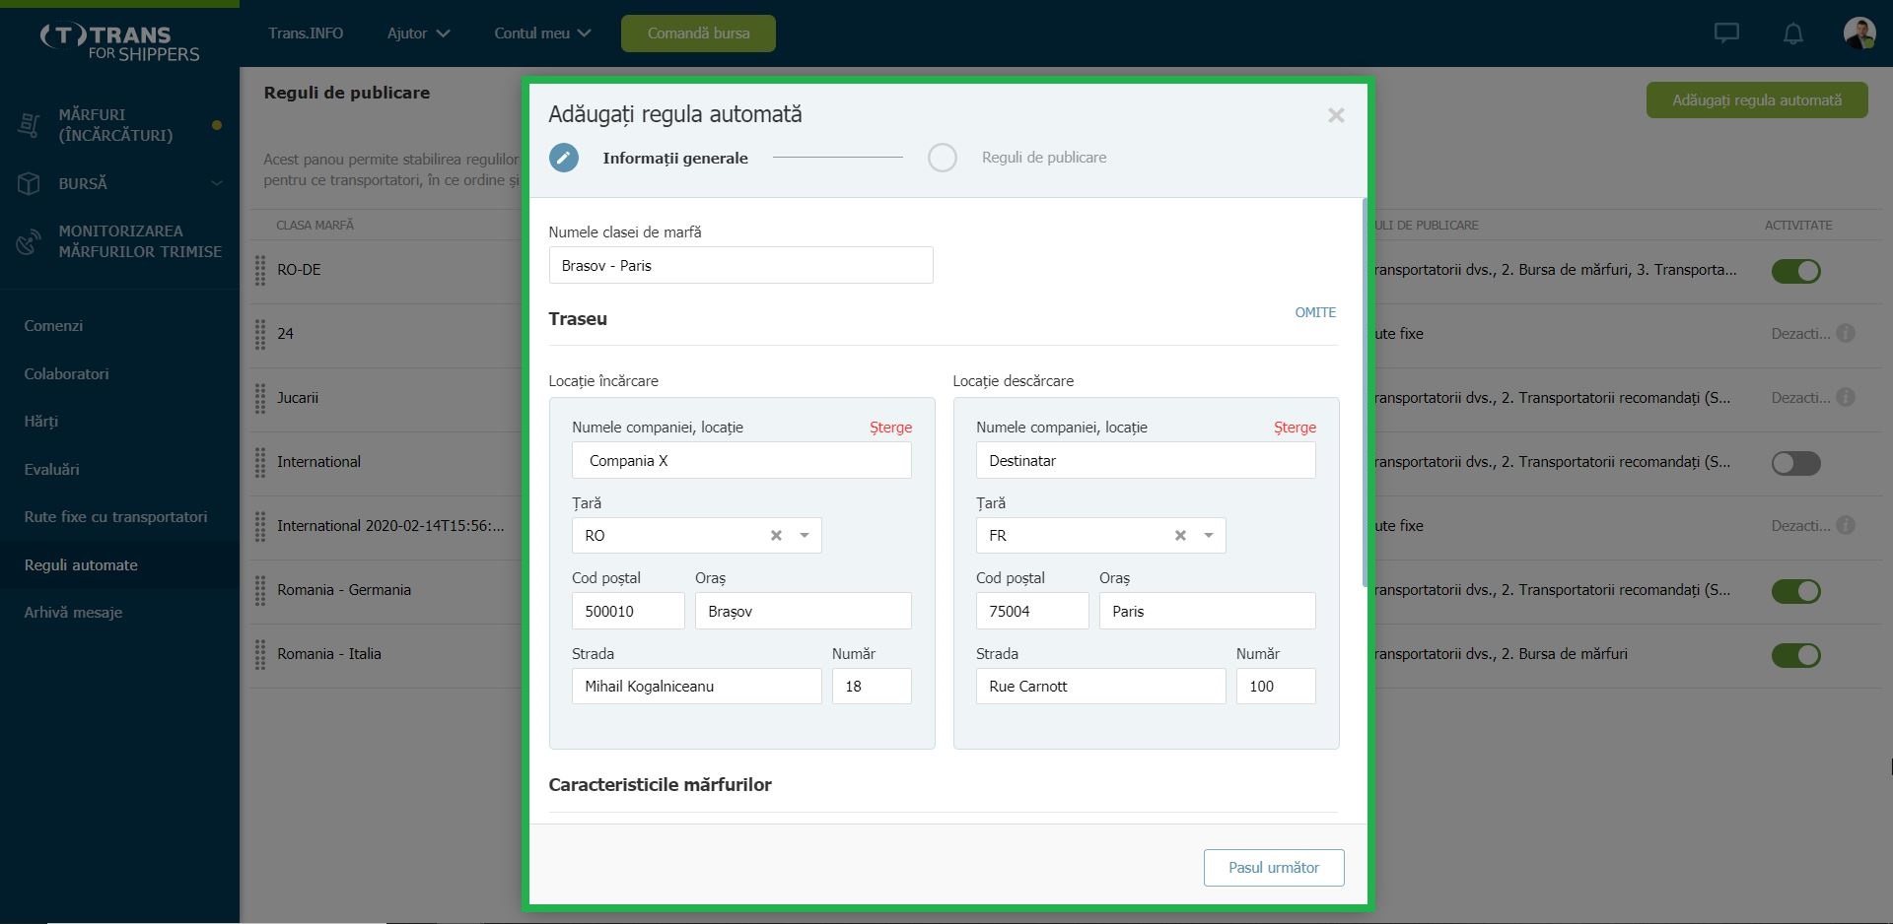Clear the RO country selection
This screenshot has width=1893, height=924.
776,536
